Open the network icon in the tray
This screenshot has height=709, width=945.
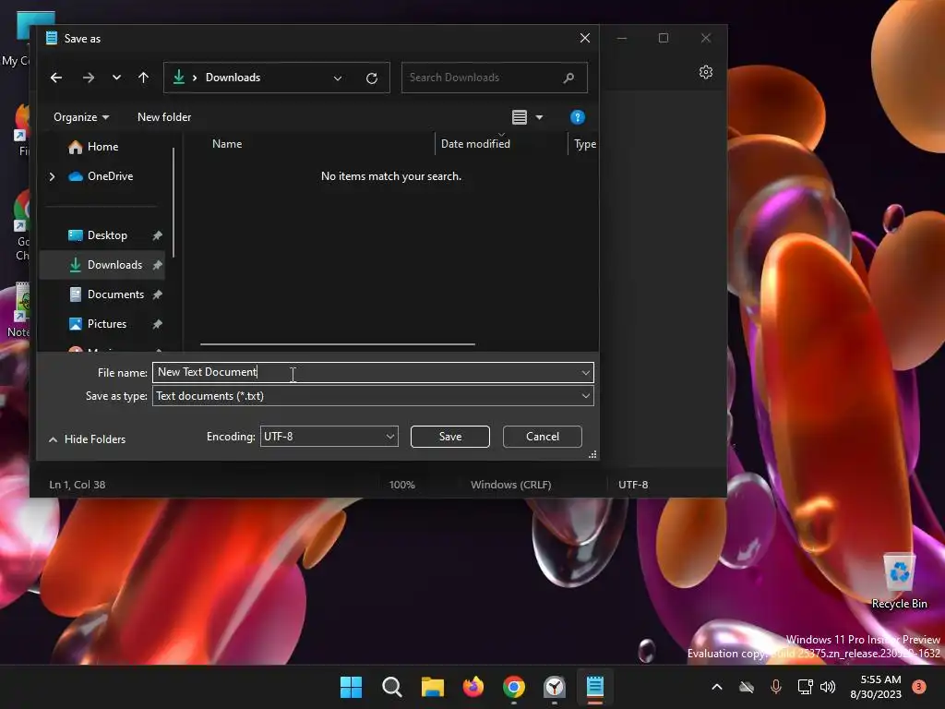click(805, 687)
